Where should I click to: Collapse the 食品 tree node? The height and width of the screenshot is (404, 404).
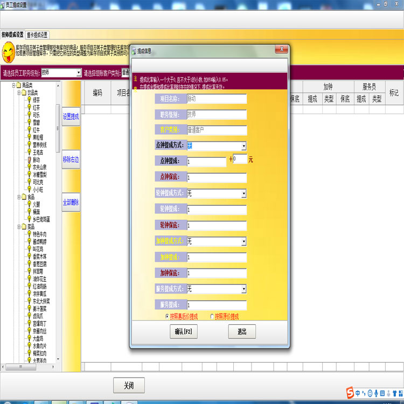click(19, 197)
